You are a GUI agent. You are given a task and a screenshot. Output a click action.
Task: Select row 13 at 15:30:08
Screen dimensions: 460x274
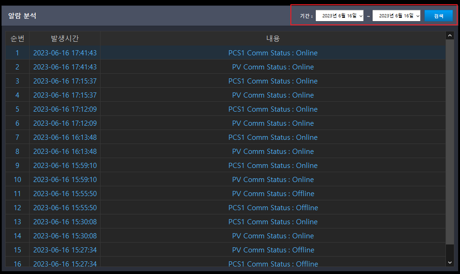226,221
